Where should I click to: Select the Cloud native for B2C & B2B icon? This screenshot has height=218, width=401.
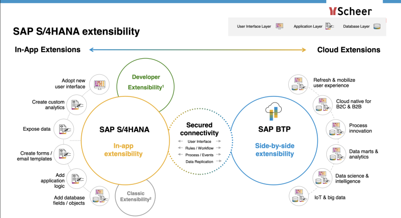coord(319,104)
